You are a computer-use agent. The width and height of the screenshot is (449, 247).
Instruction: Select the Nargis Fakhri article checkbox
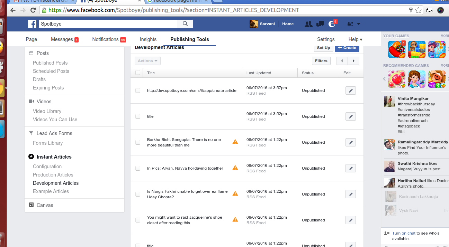(138, 194)
